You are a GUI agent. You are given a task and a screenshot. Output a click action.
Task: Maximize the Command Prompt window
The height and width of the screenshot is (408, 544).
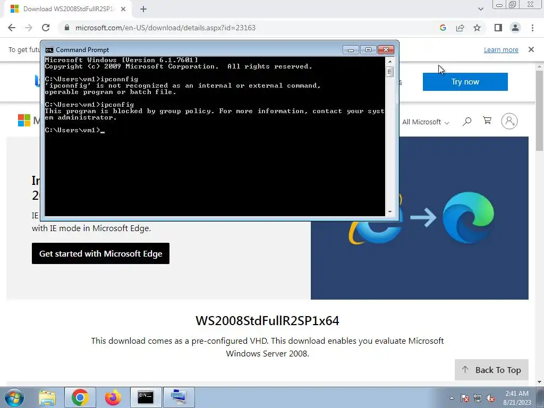(x=369, y=50)
